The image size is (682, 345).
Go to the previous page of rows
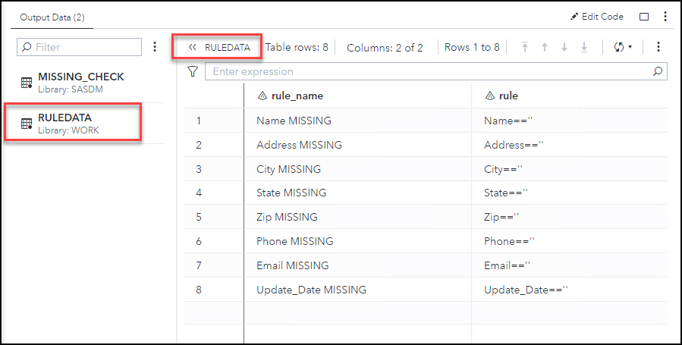coord(545,47)
